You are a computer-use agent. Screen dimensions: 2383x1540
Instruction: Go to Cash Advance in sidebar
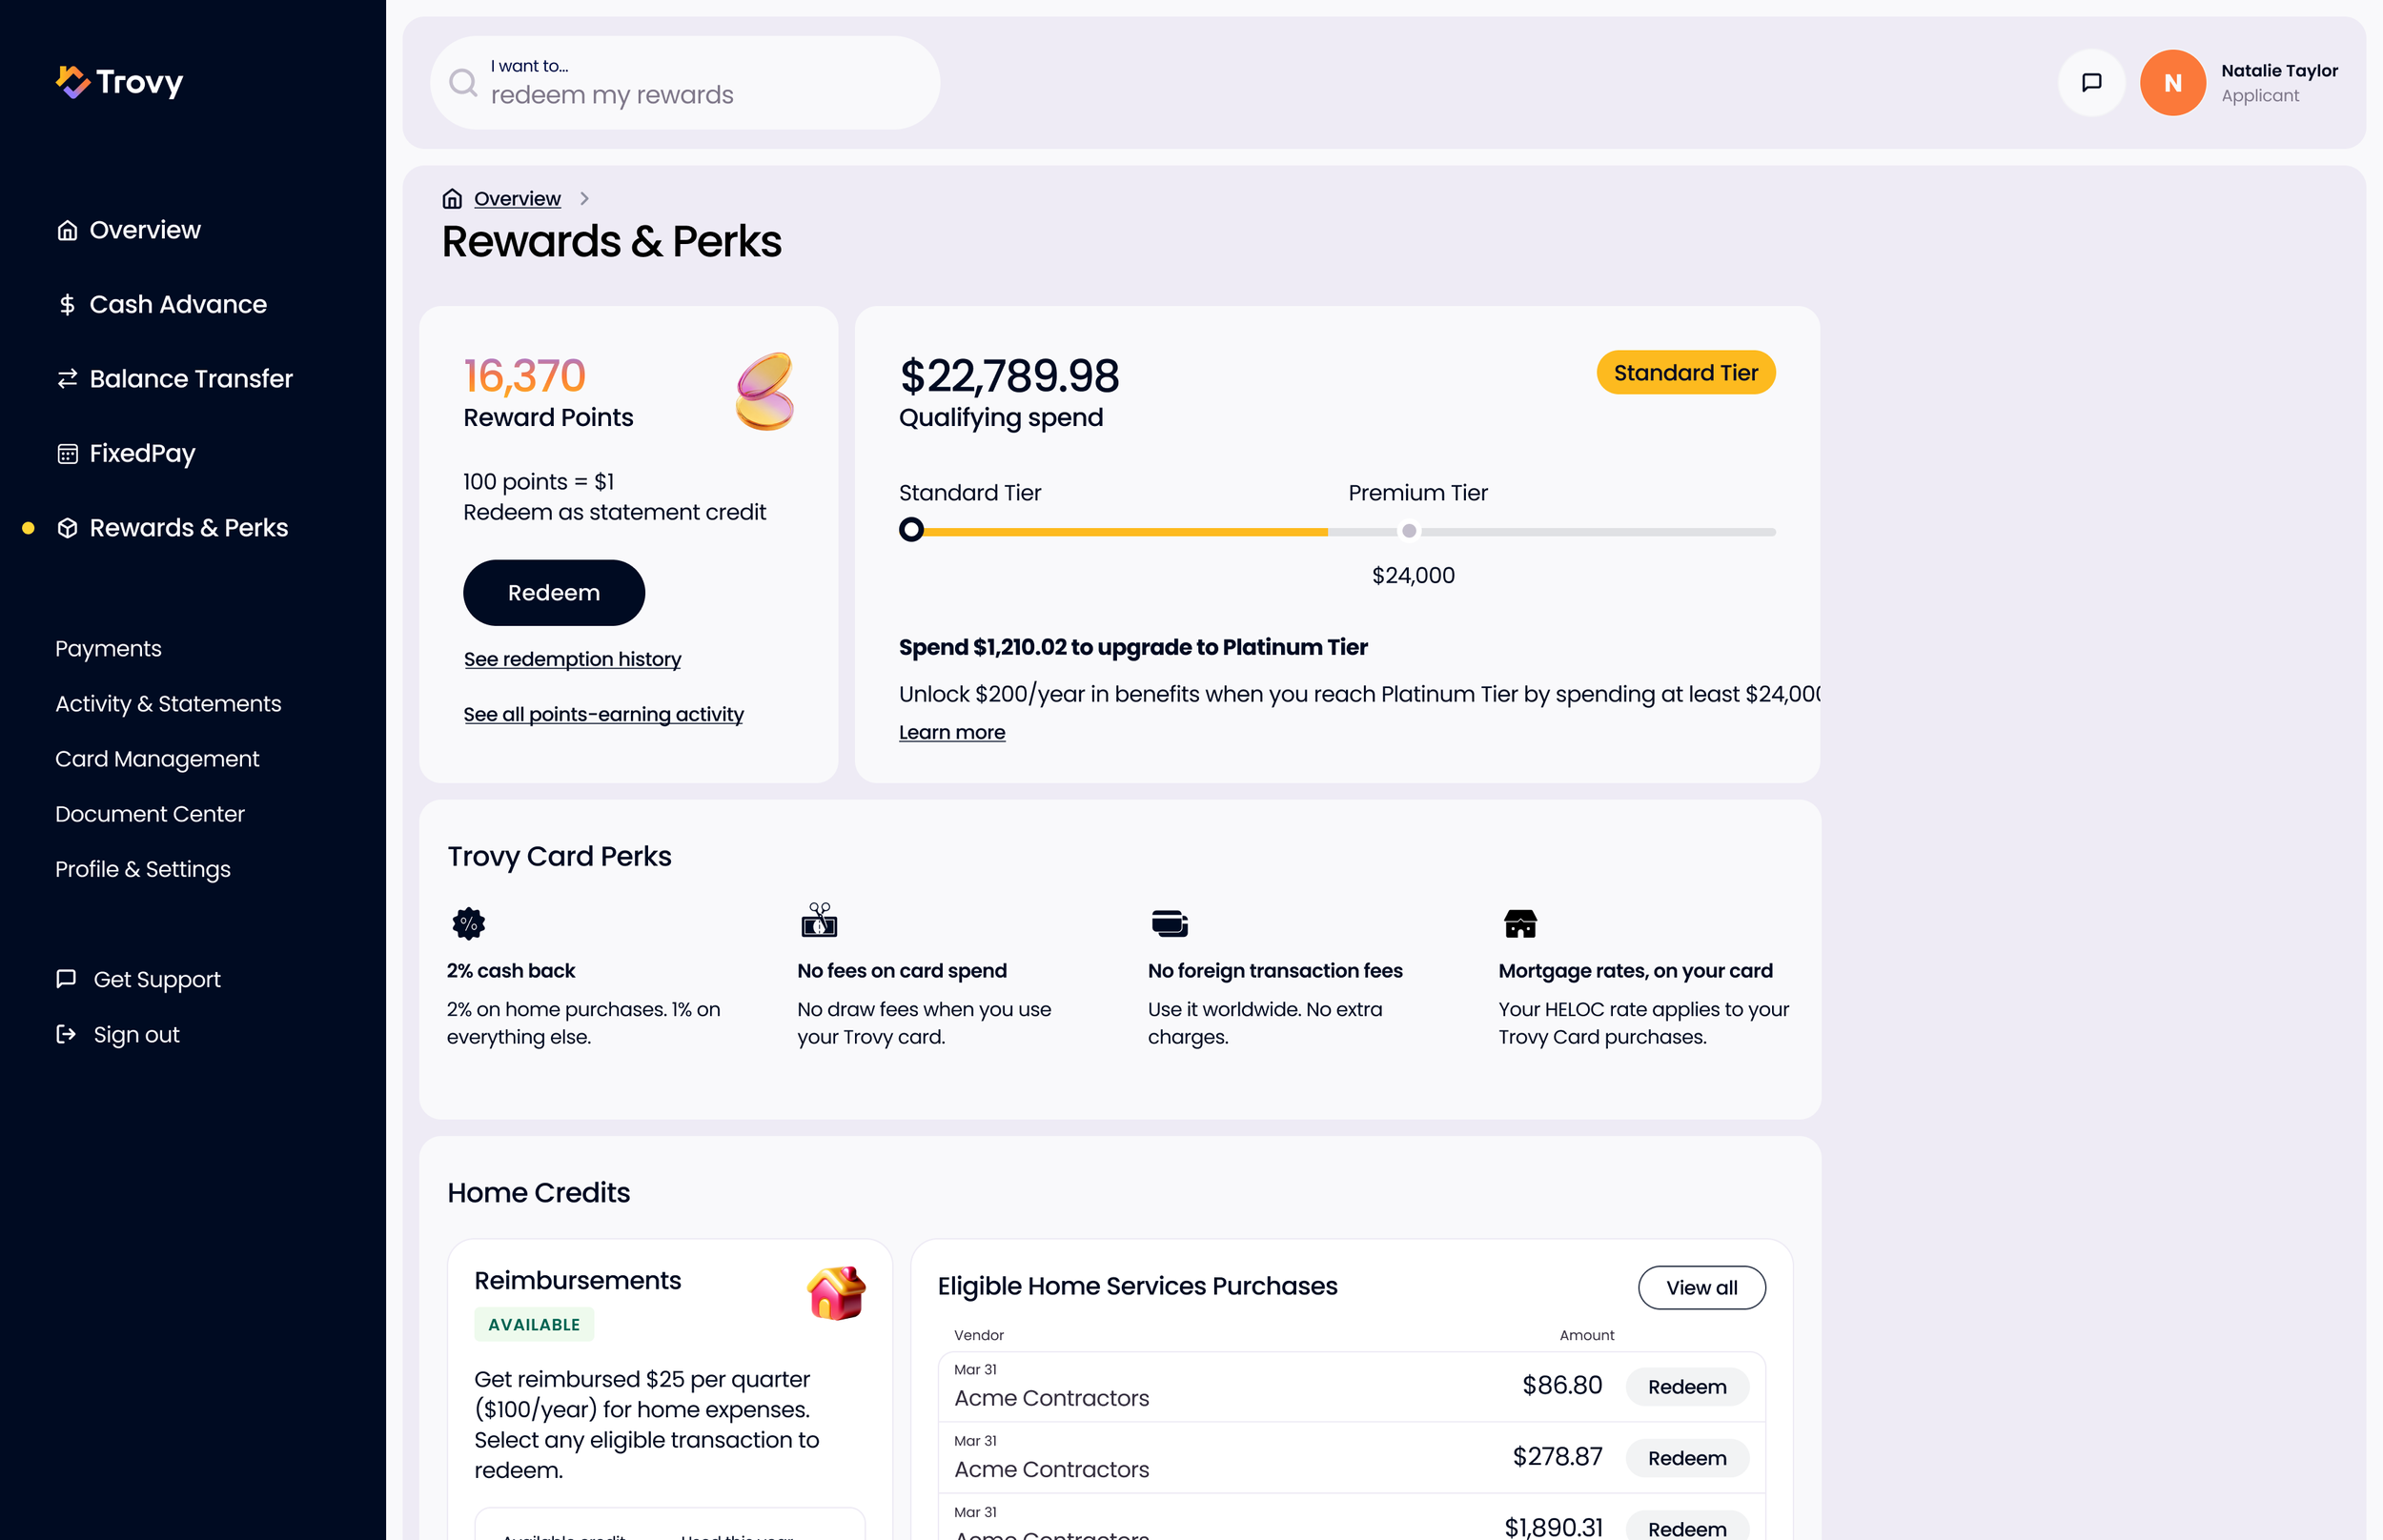[178, 304]
